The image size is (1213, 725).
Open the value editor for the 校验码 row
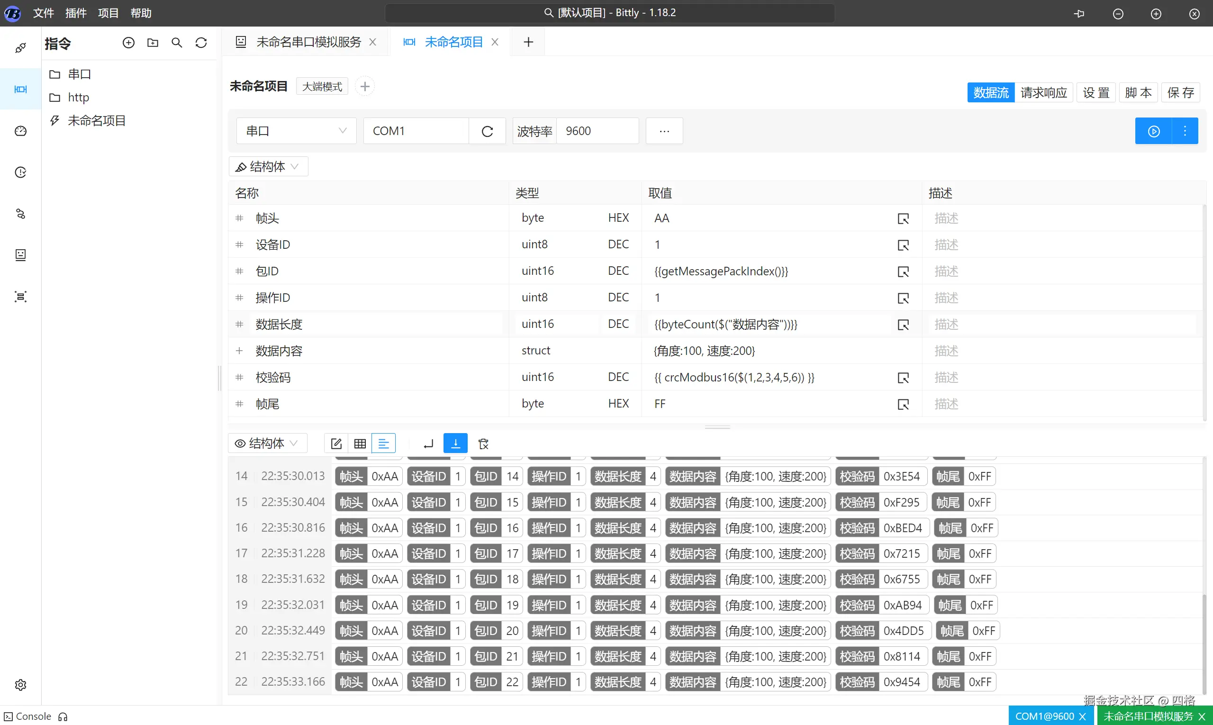click(x=903, y=378)
